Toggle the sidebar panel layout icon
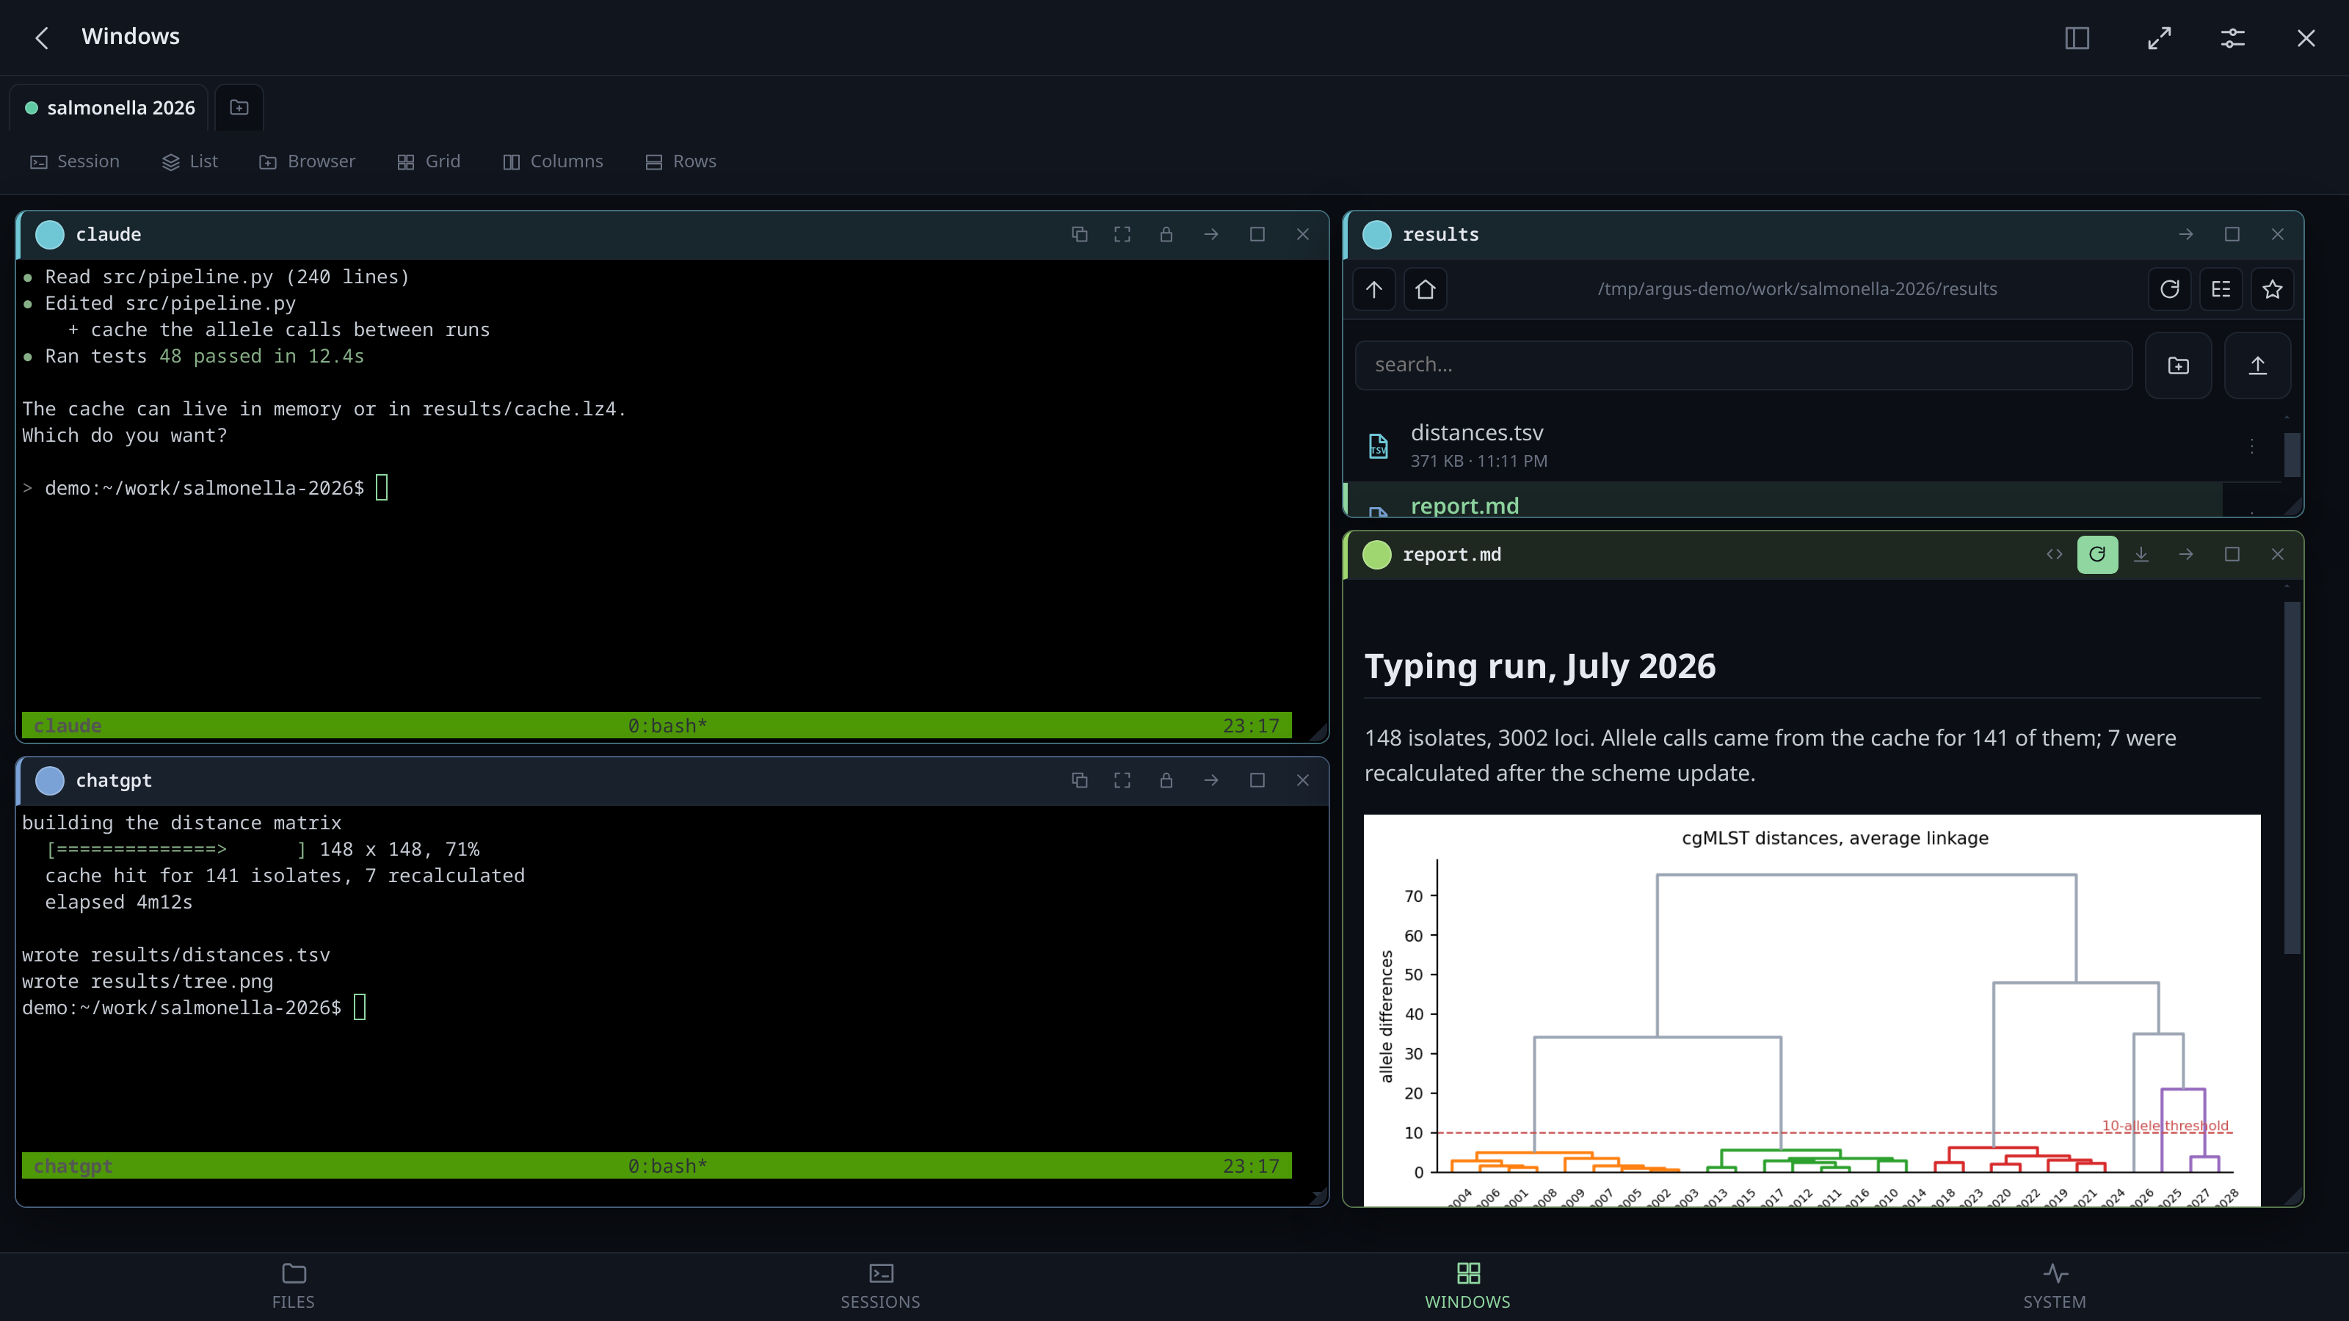 coord(2077,37)
